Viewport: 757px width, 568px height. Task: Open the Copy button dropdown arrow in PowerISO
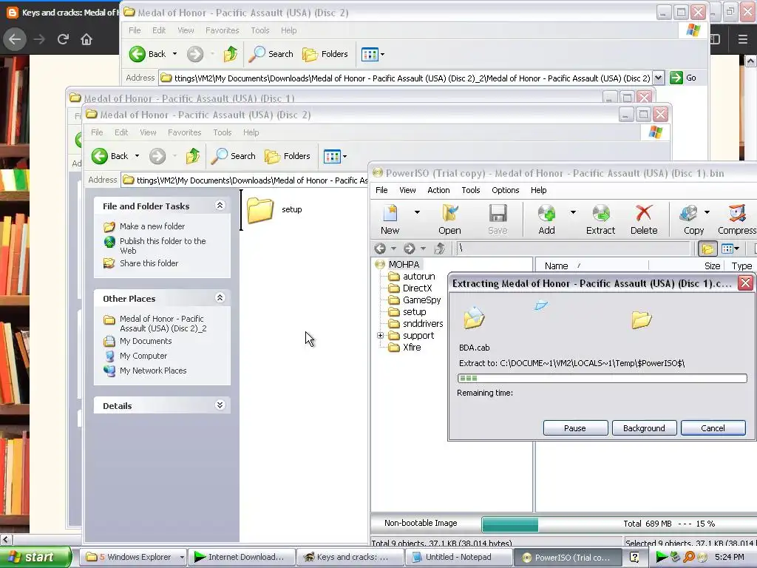[x=707, y=212]
